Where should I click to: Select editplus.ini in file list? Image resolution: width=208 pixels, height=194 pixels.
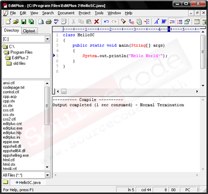pos(11,137)
